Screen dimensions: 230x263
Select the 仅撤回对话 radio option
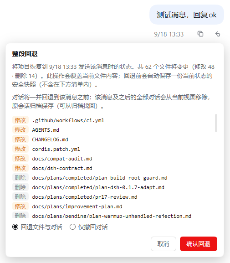pos(89,227)
